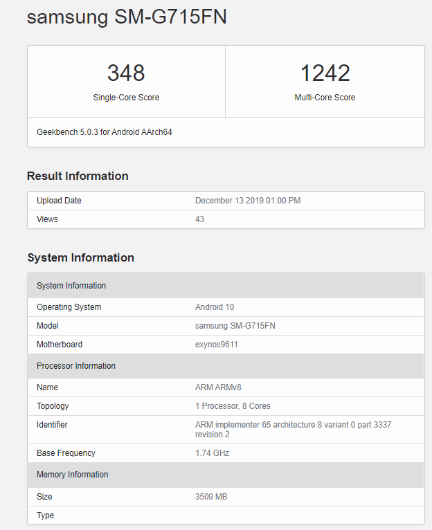Click the samsung SM-G715FN page title
The image size is (432, 530).
[x=127, y=17]
